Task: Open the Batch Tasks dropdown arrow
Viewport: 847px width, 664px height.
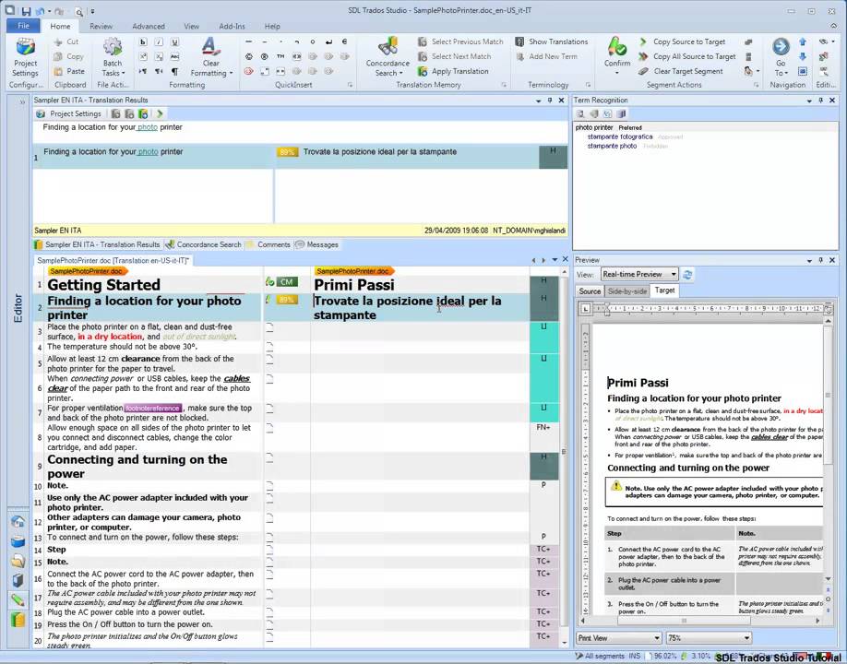Action: (x=123, y=73)
